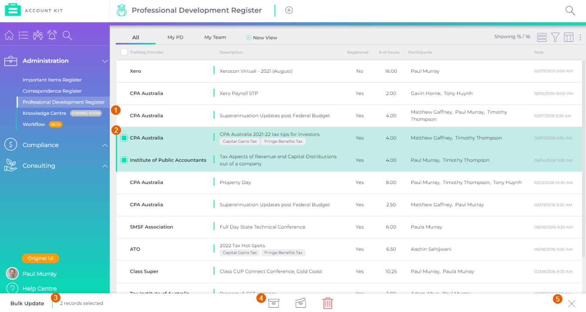Expand the Consulting section chevron
The image size is (586, 312).
[105, 166]
